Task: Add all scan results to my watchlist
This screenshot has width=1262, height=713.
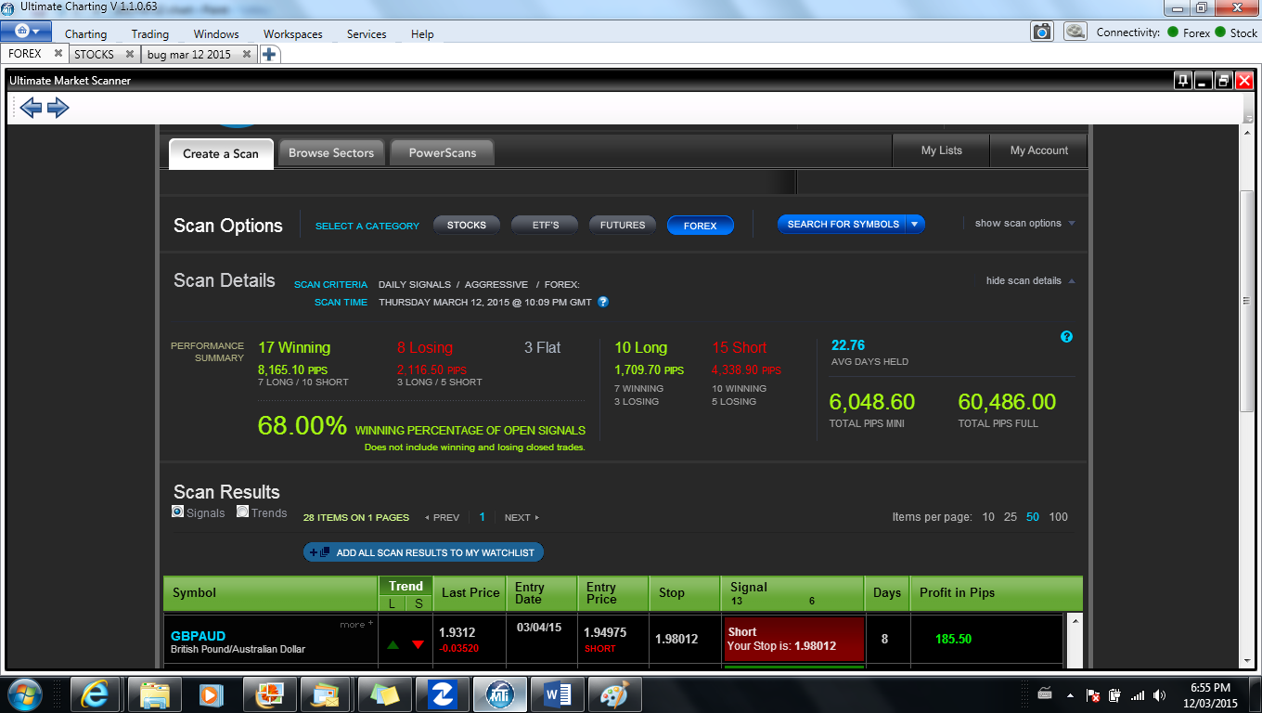Action: [423, 552]
